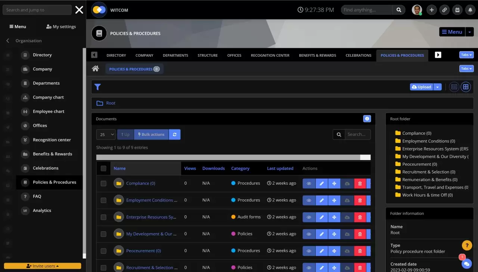Delete the Compliance folder
Screen dimensions: 478x272
point(360,184)
